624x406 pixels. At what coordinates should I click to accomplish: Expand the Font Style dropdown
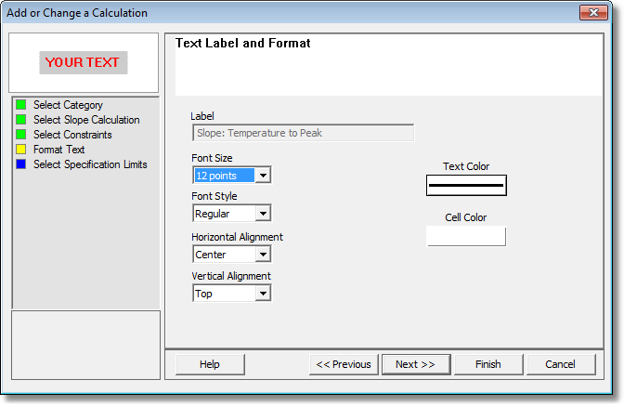click(263, 214)
